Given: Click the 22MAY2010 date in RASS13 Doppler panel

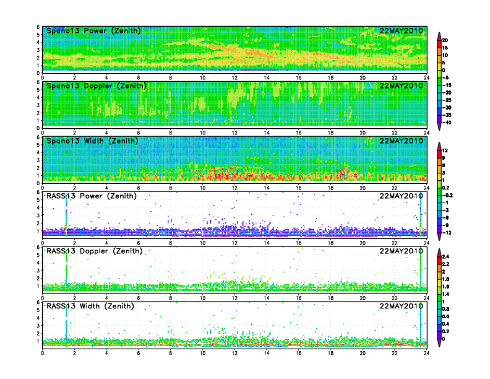Looking at the screenshot, I should point(402,251).
